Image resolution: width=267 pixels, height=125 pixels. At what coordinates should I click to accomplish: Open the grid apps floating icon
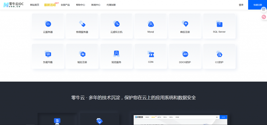(264, 10)
